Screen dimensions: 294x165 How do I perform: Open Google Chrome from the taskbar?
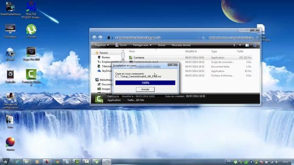tap(57, 162)
